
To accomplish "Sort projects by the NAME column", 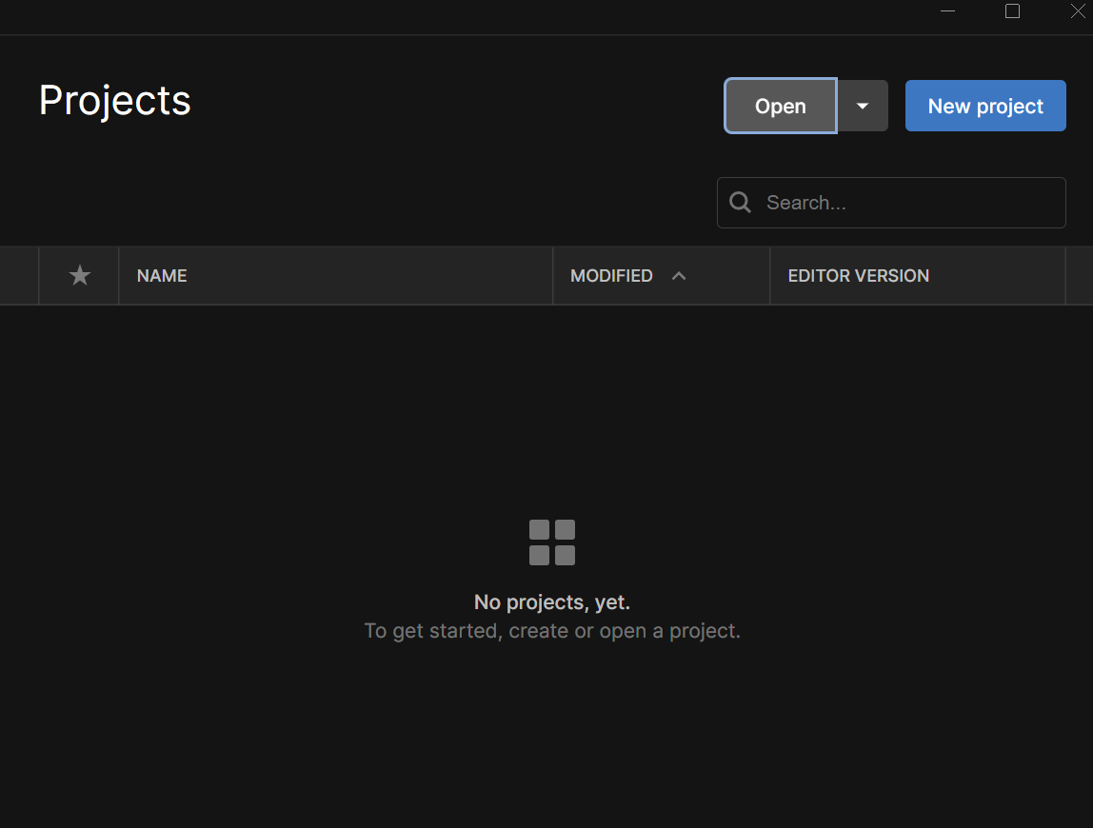I will pyautogui.click(x=161, y=275).
